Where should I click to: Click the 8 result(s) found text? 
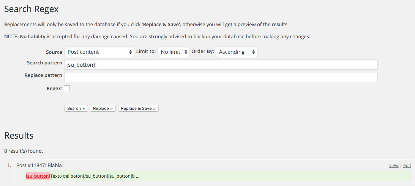tap(24, 151)
